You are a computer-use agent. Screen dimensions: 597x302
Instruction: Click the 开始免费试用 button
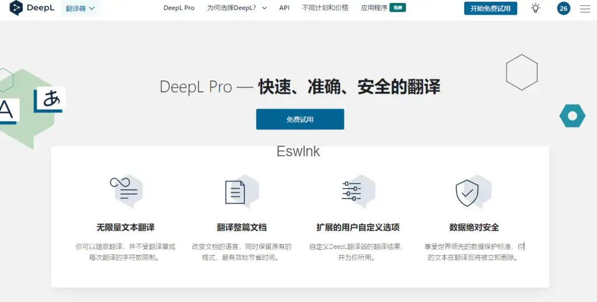pos(490,8)
